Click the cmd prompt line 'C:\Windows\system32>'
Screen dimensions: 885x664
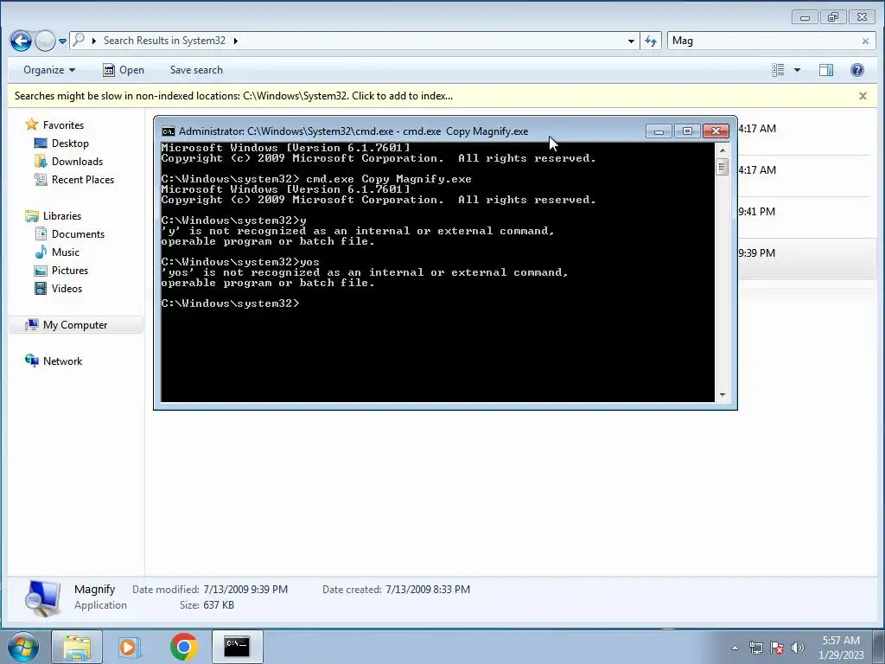230,303
